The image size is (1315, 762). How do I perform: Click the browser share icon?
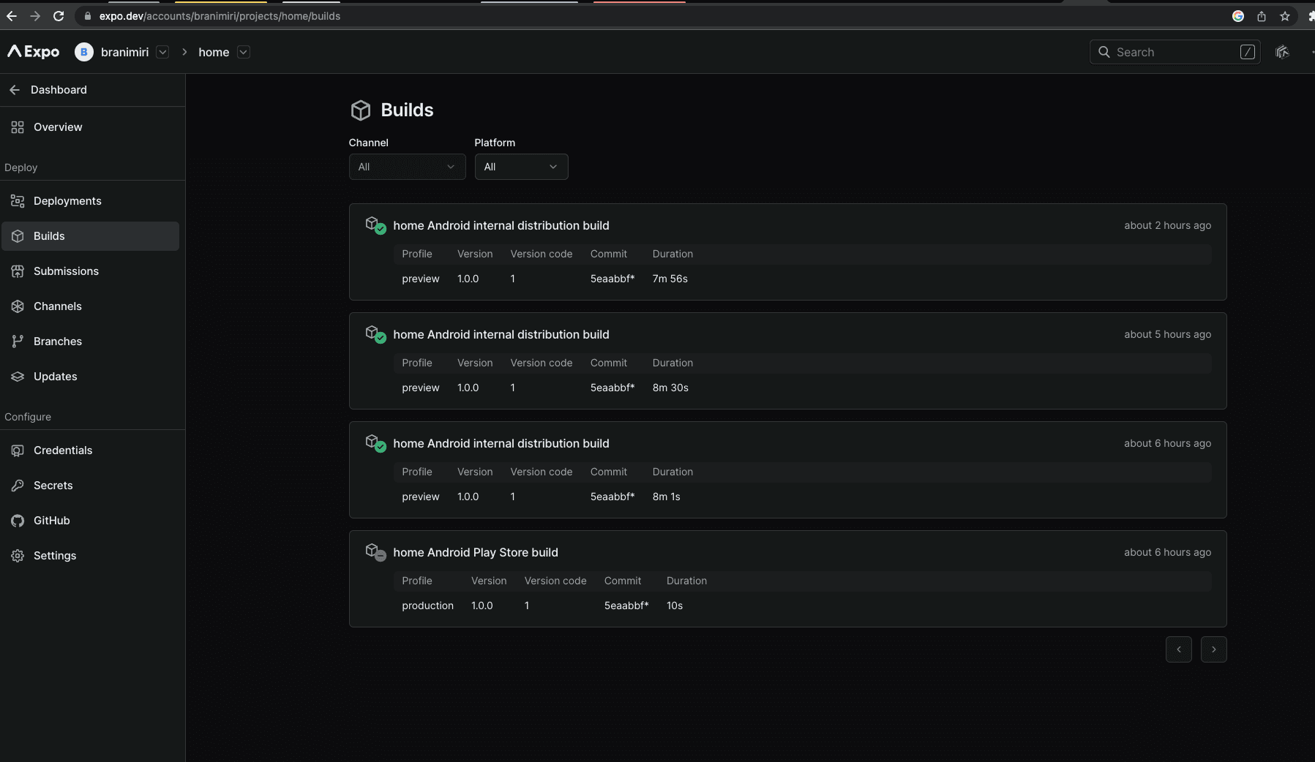pos(1262,16)
